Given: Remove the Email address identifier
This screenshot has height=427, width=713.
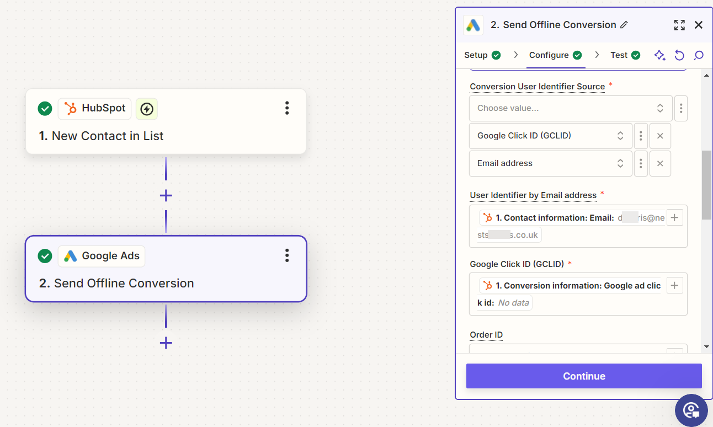Looking at the screenshot, I should pos(660,163).
